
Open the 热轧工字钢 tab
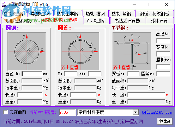point(68,14)
